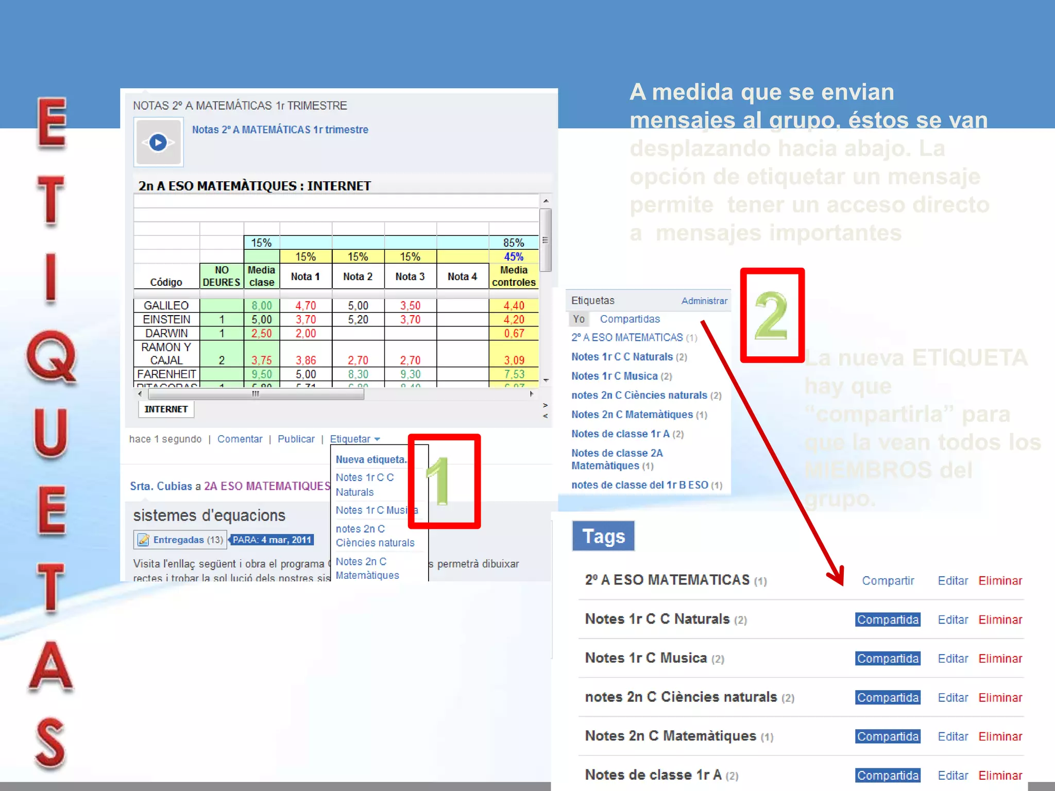The height and width of the screenshot is (791, 1055).
Task: Click Editar for notes 2n C Ciències naturals
Action: click(953, 697)
